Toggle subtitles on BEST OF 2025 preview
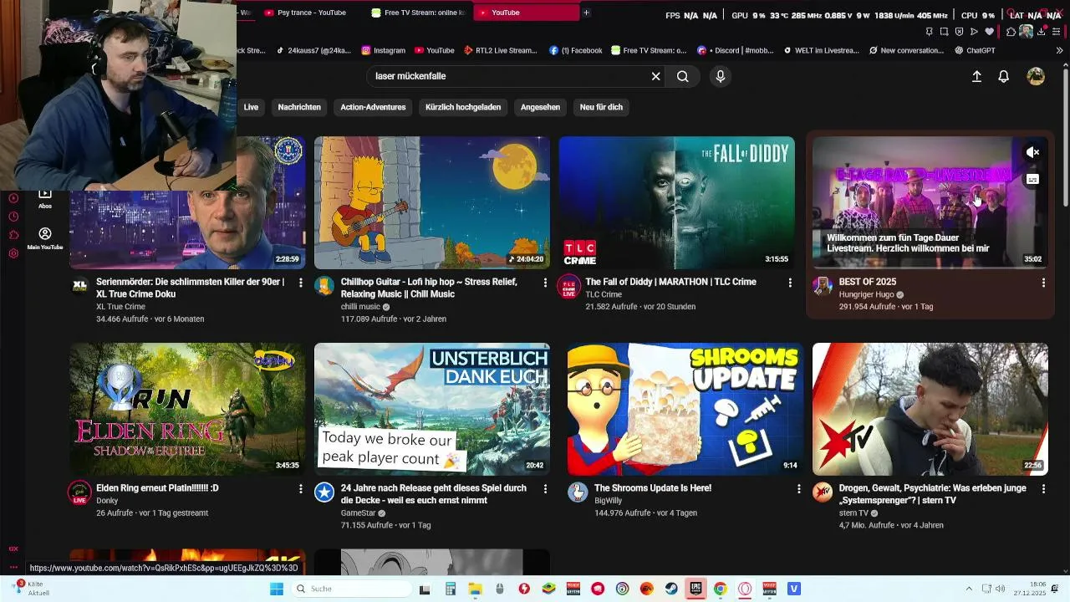The height and width of the screenshot is (602, 1070). coord(1033,179)
